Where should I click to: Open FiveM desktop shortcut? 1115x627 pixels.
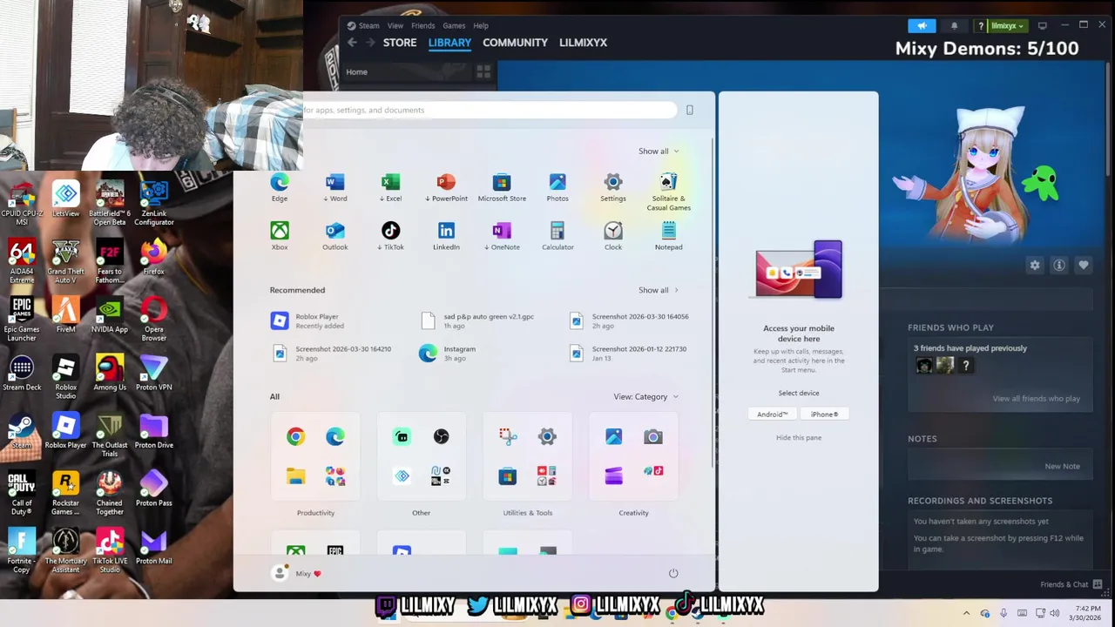tap(65, 314)
